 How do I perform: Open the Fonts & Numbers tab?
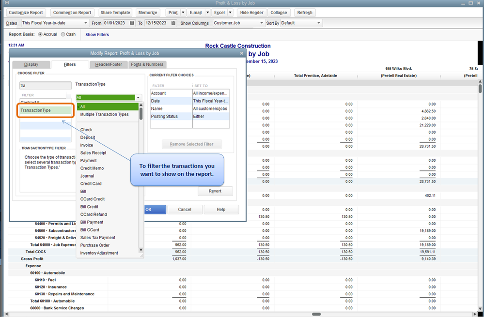click(x=147, y=64)
